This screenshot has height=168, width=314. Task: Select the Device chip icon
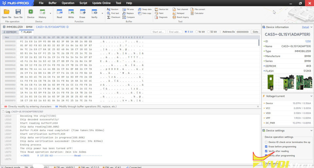pyautogui.click(x=31, y=13)
